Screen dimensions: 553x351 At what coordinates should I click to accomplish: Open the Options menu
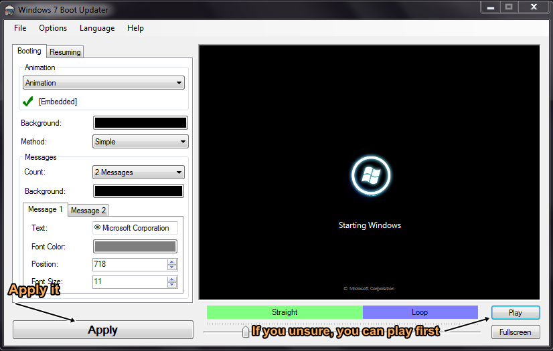[x=53, y=28]
